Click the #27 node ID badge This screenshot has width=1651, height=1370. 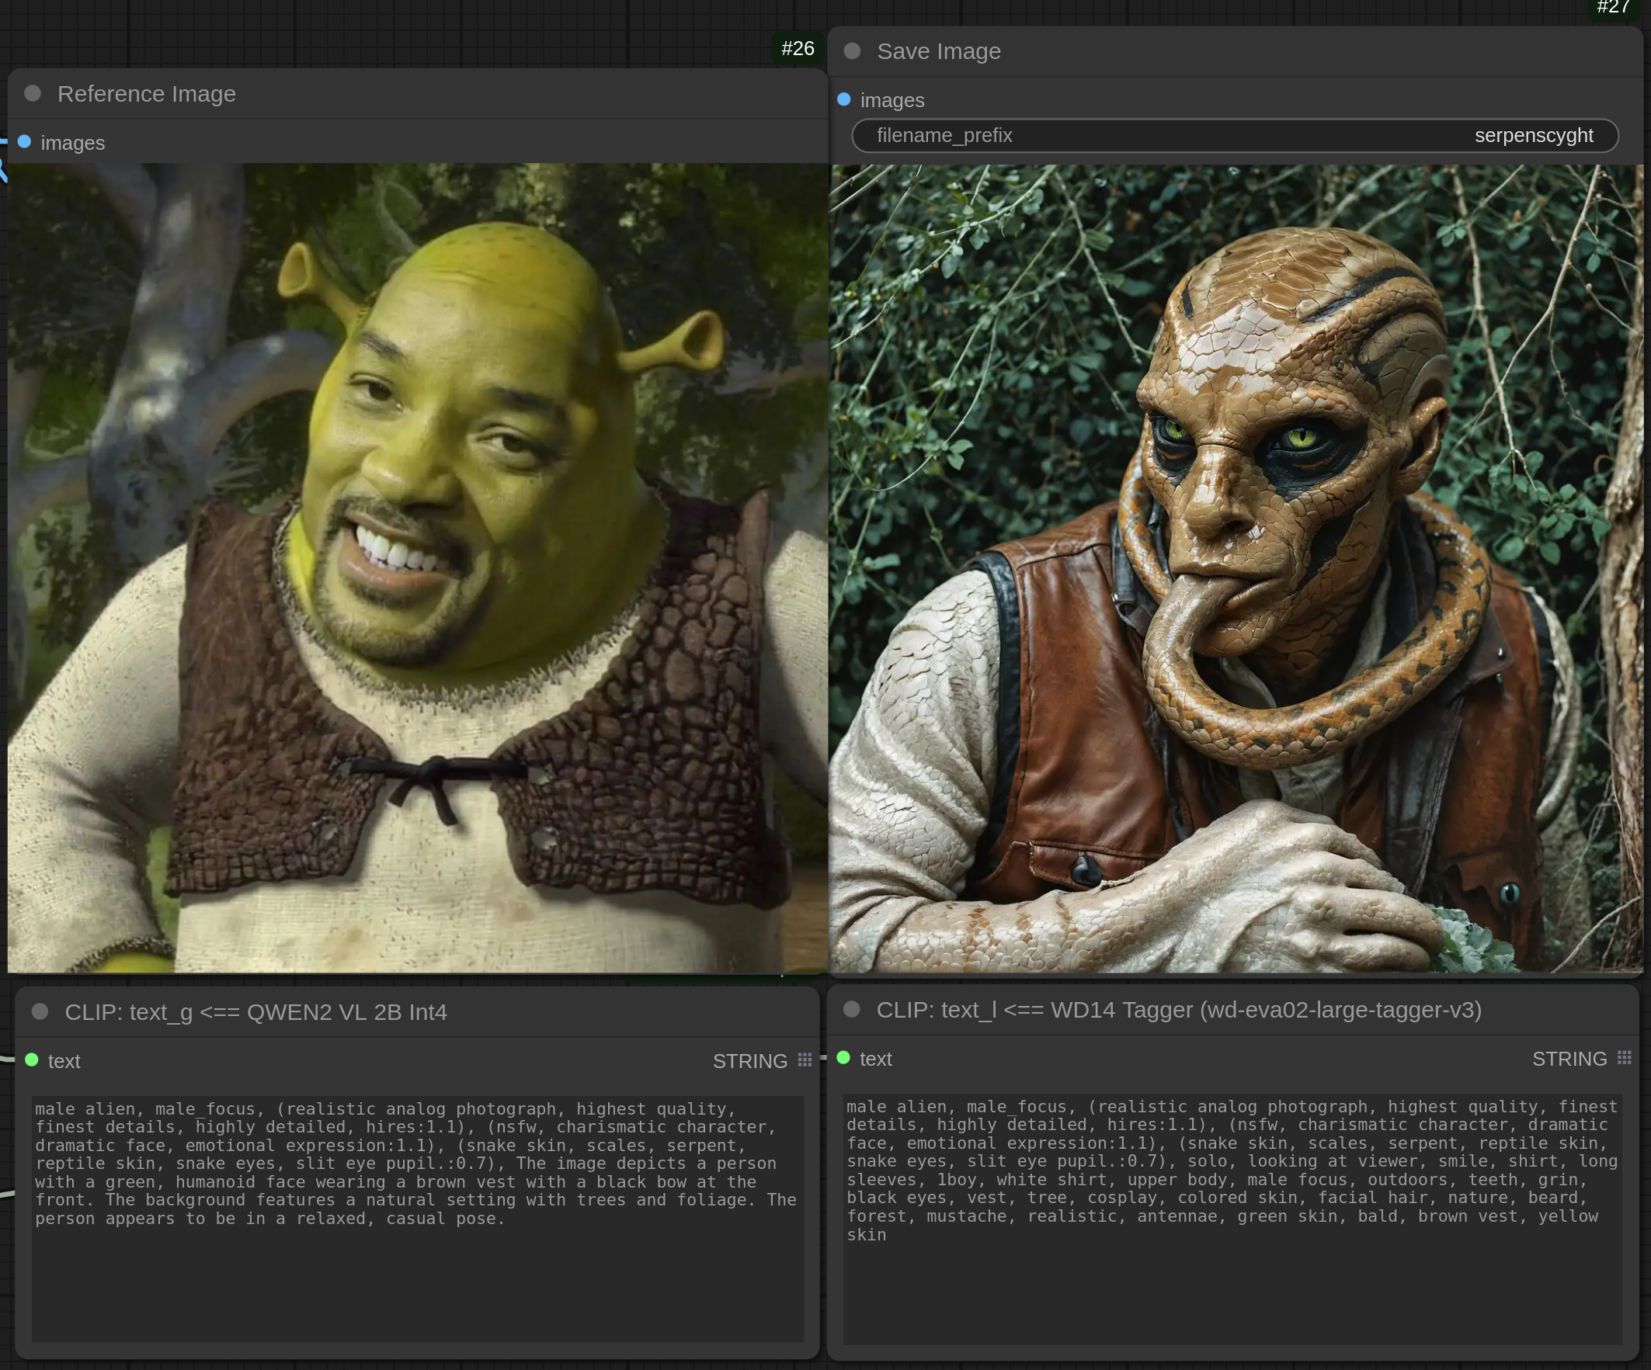pos(1613,8)
